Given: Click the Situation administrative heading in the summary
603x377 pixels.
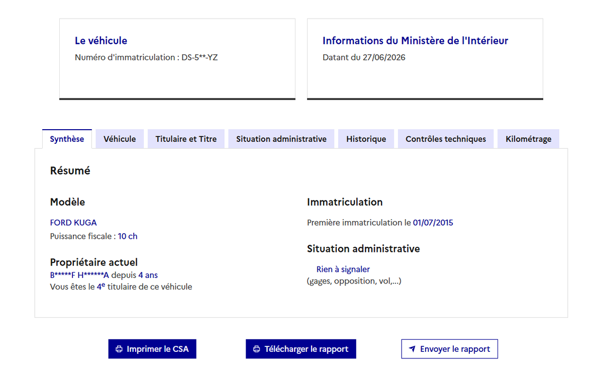Looking at the screenshot, I should [x=363, y=248].
